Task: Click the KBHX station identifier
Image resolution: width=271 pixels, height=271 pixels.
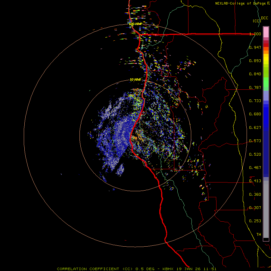Action: (x=168, y=269)
